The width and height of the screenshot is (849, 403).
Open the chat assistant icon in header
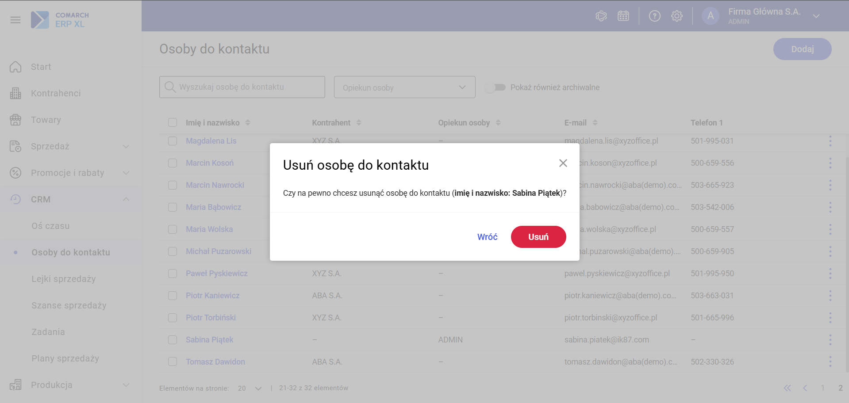[601, 16]
